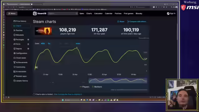
Task: Open Price history in sidebar
Action: pos(20,21)
